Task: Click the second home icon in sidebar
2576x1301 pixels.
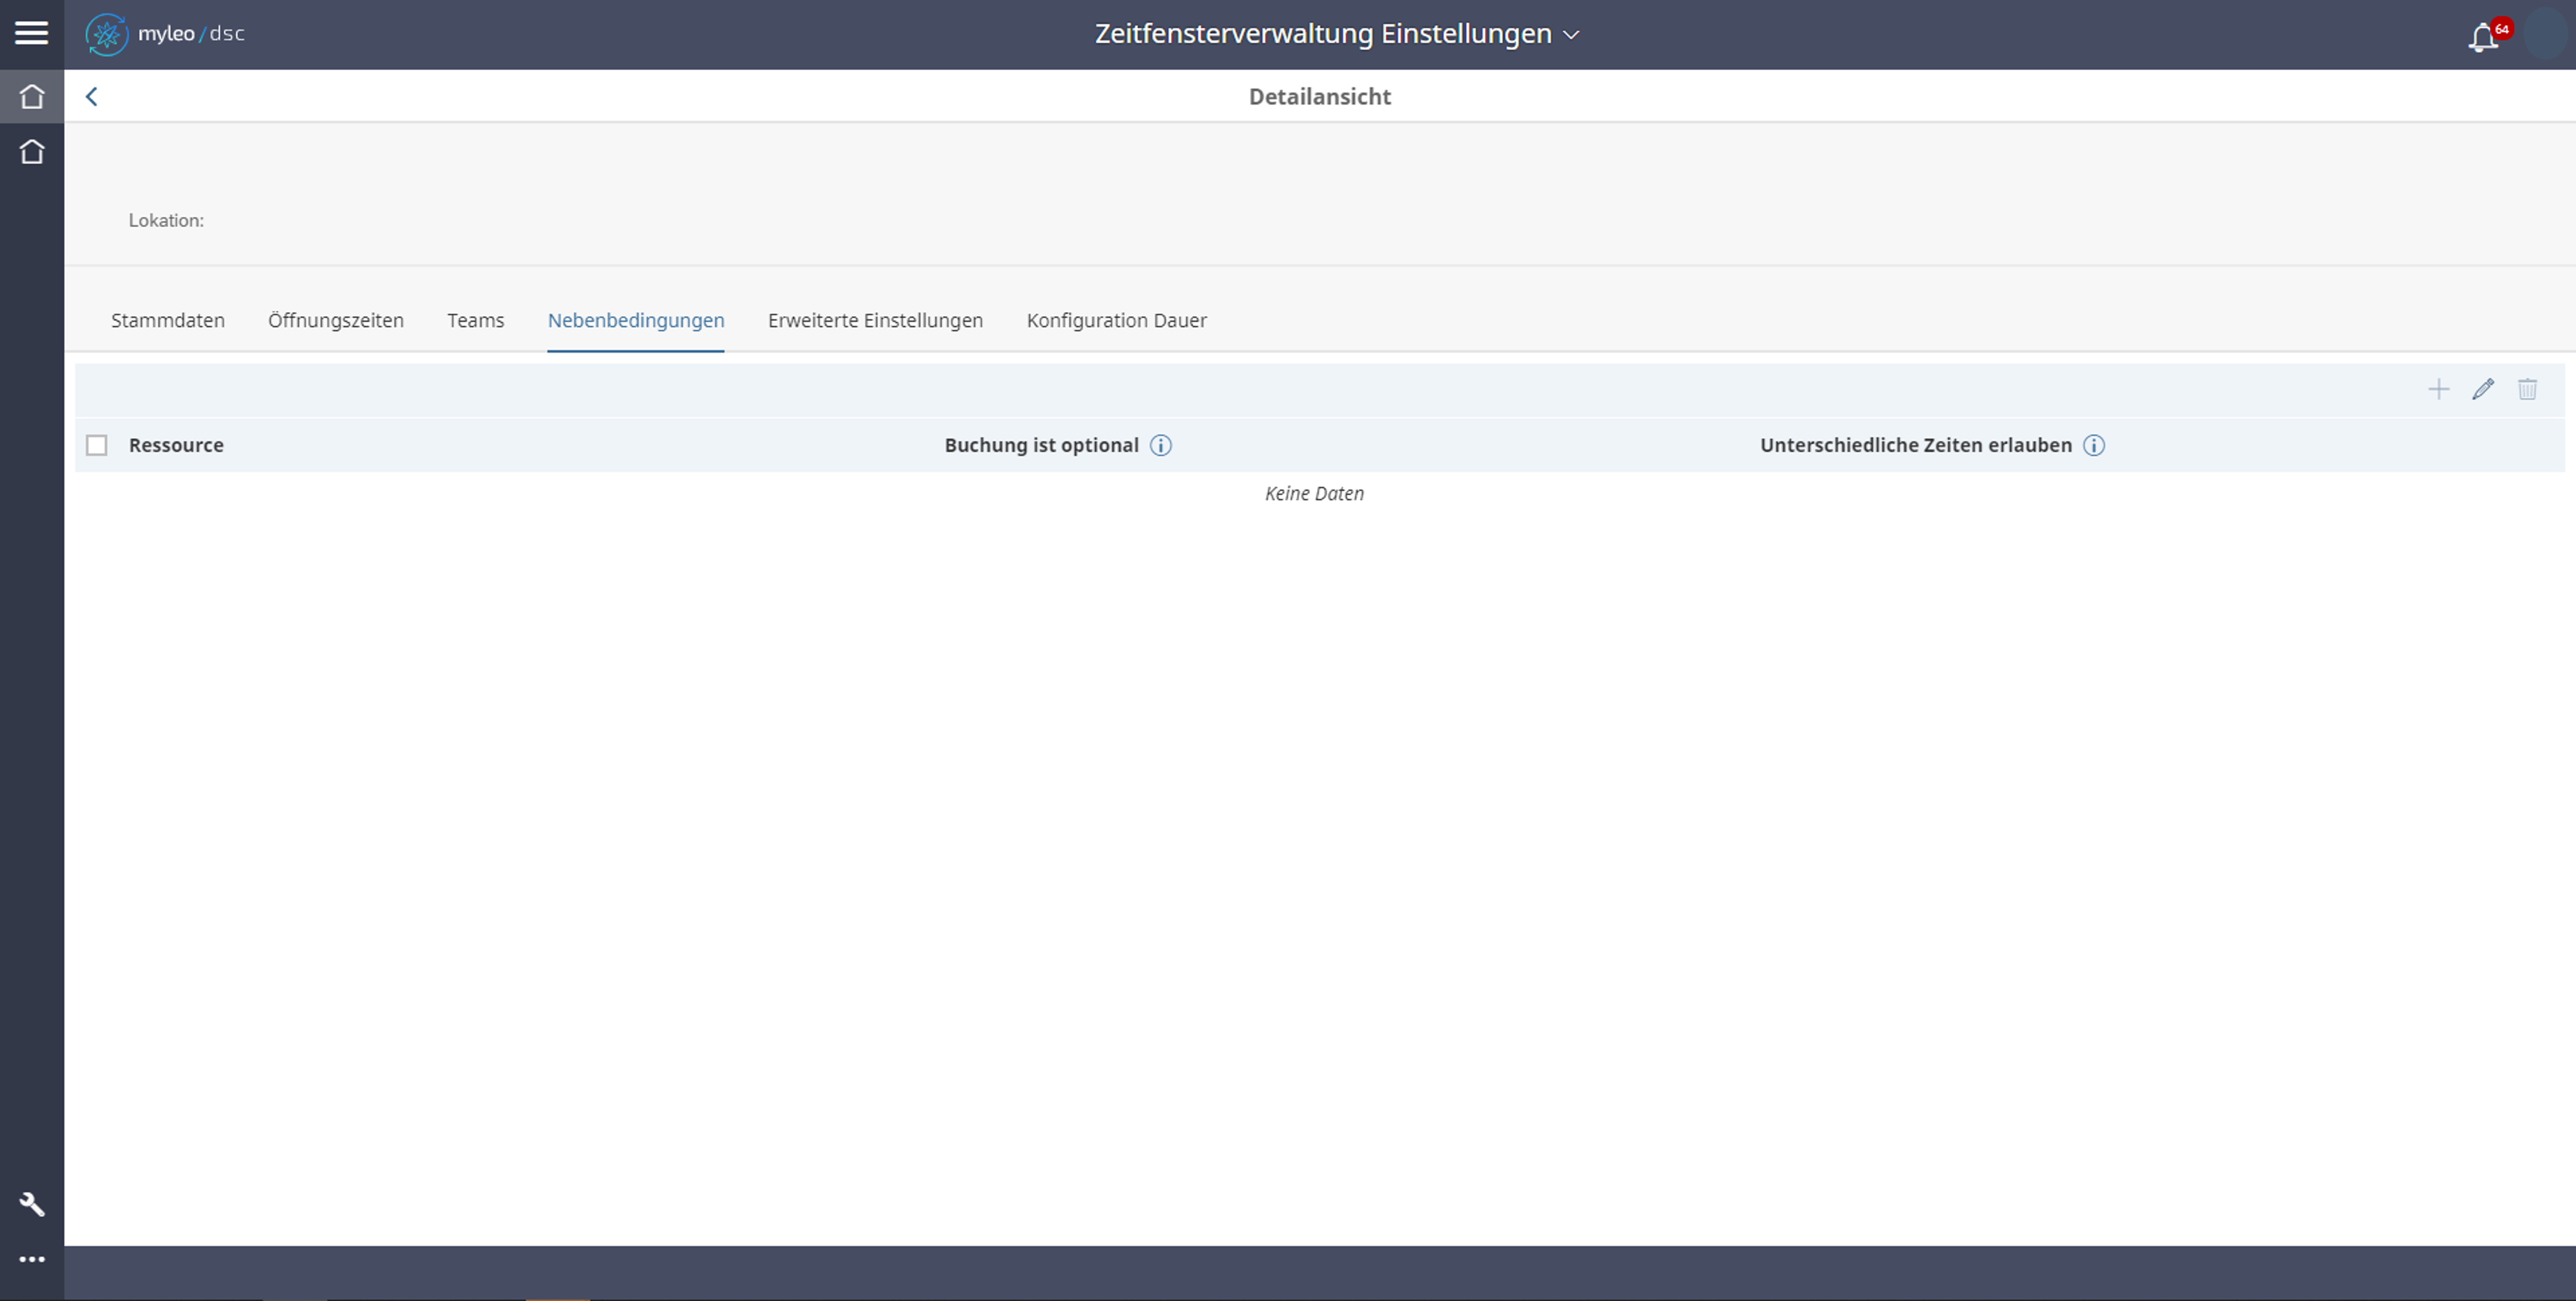Action: 32,152
